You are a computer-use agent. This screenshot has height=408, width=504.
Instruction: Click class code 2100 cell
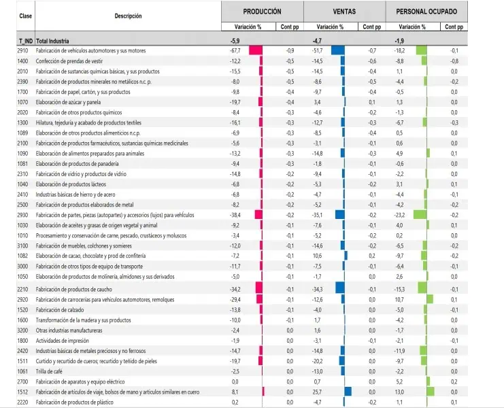[22, 143]
